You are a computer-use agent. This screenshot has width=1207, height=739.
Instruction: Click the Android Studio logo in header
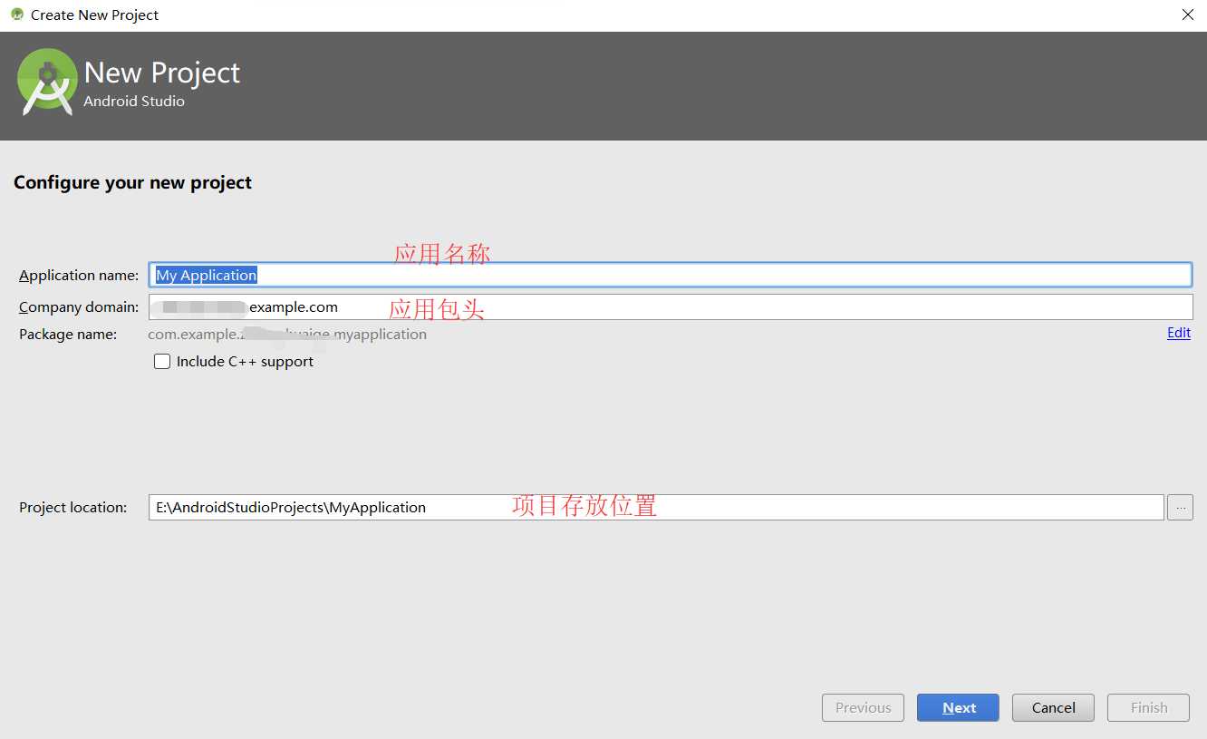pos(47,82)
